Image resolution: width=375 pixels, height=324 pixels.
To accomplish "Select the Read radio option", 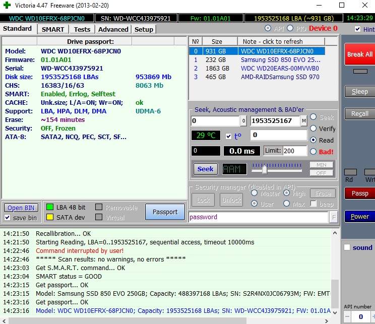I will coord(314,140).
